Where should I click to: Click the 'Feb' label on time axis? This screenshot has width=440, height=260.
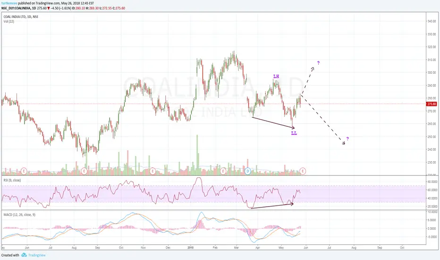pos(215,248)
